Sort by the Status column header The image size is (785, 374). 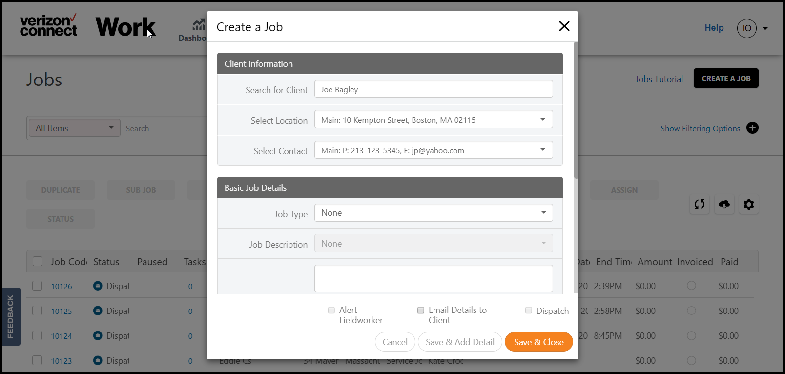(106, 262)
